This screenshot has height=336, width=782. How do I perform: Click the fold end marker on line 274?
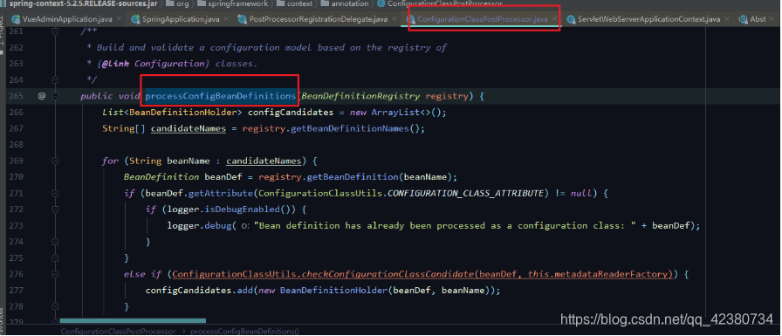click(55, 242)
